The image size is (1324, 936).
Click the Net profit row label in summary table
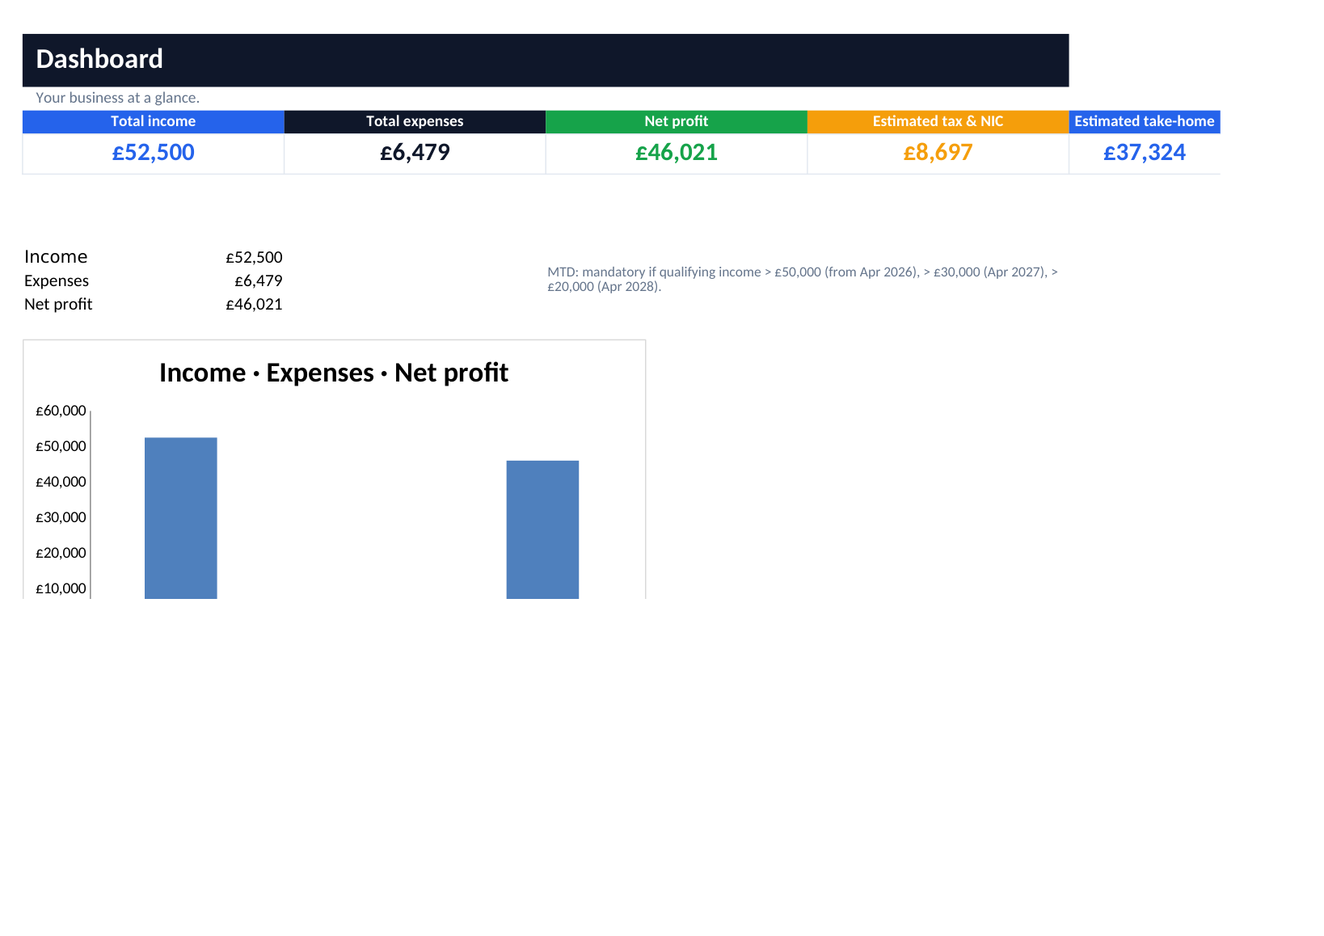58,305
